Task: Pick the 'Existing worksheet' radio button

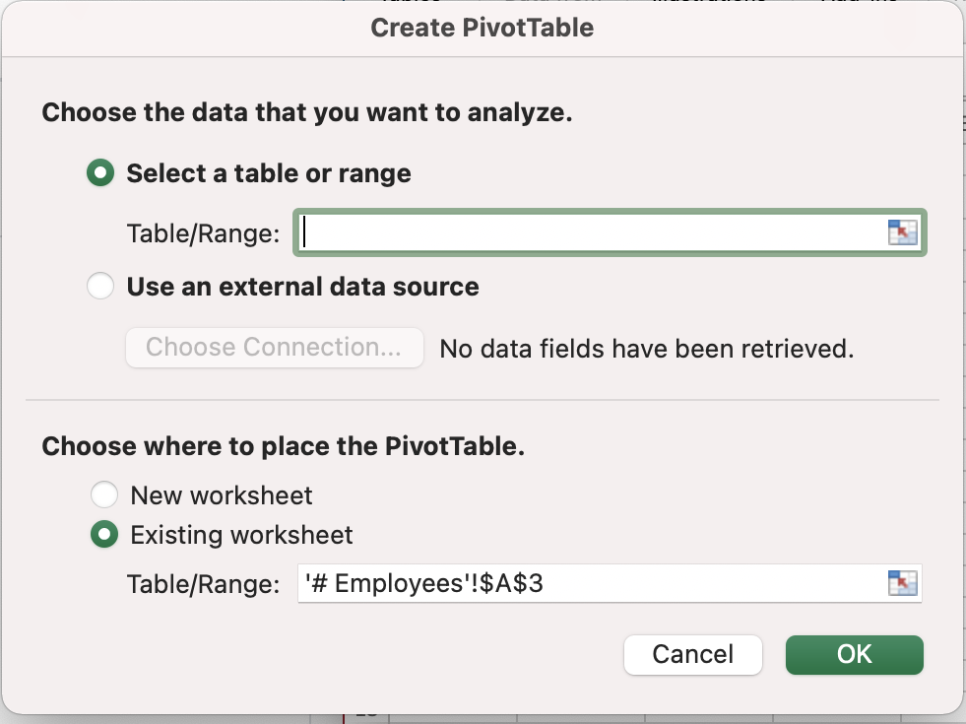Action: [103, 535]
